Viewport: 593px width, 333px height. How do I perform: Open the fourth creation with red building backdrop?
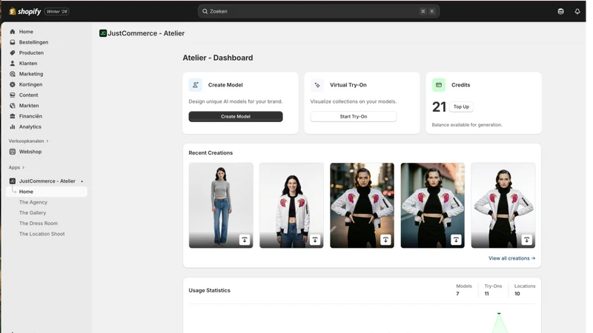(433, 206)
